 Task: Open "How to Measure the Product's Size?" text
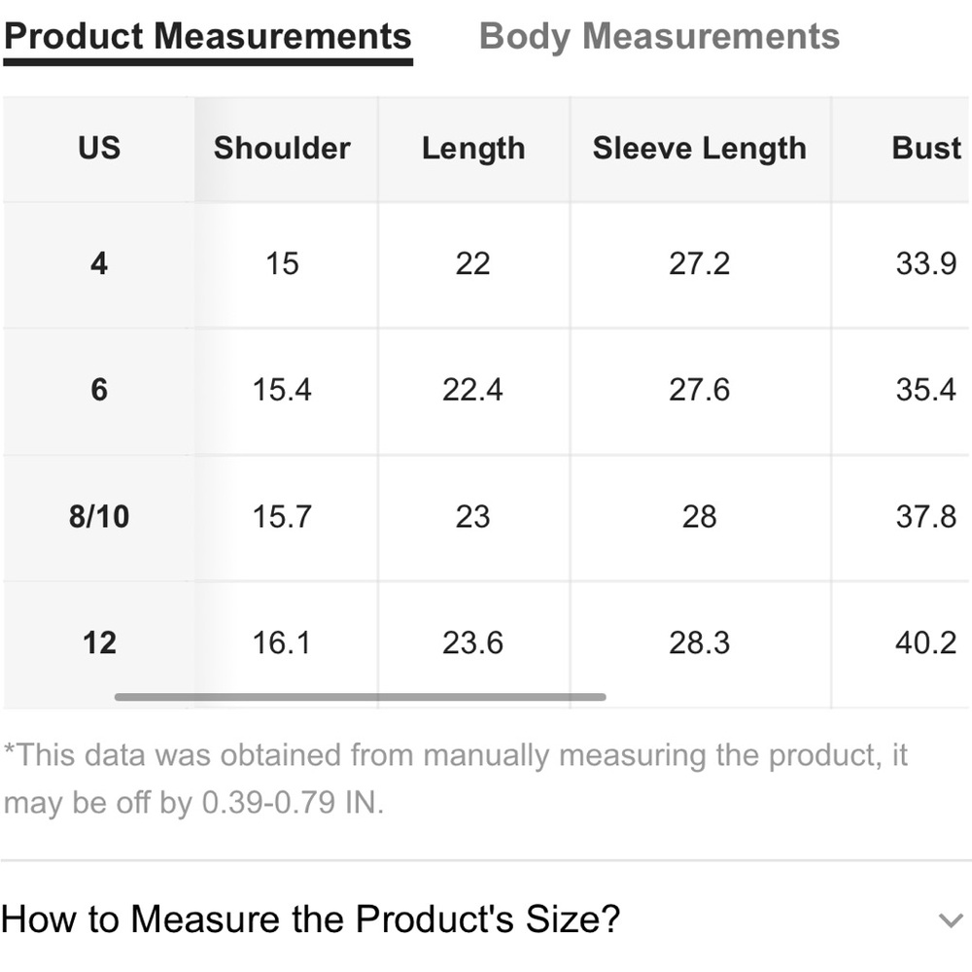click(311, 919)
